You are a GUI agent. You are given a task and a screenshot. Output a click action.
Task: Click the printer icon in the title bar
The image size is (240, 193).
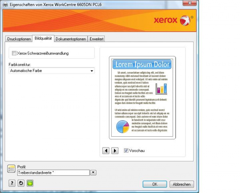(x=4, y=3)
